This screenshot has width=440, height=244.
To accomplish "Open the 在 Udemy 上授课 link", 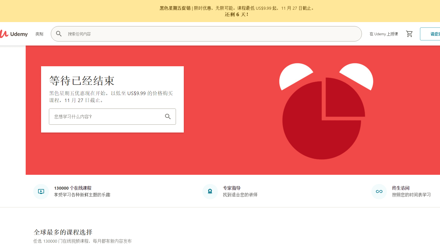I will pos(384,34).
